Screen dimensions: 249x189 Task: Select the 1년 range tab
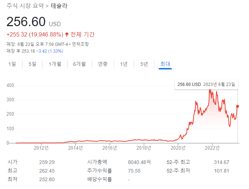pos(124,64)
